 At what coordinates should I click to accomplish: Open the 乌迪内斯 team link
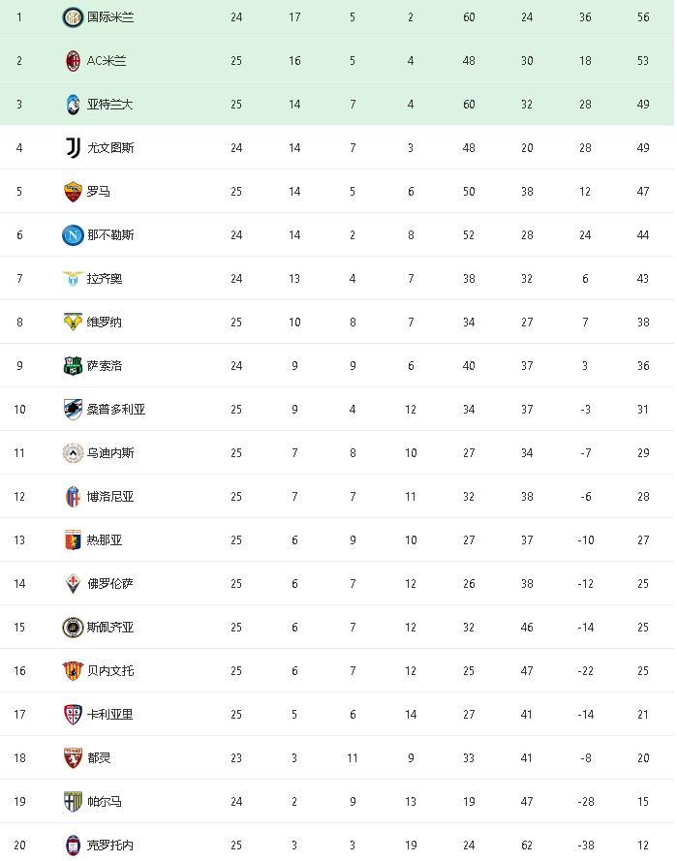coord(110,453)
